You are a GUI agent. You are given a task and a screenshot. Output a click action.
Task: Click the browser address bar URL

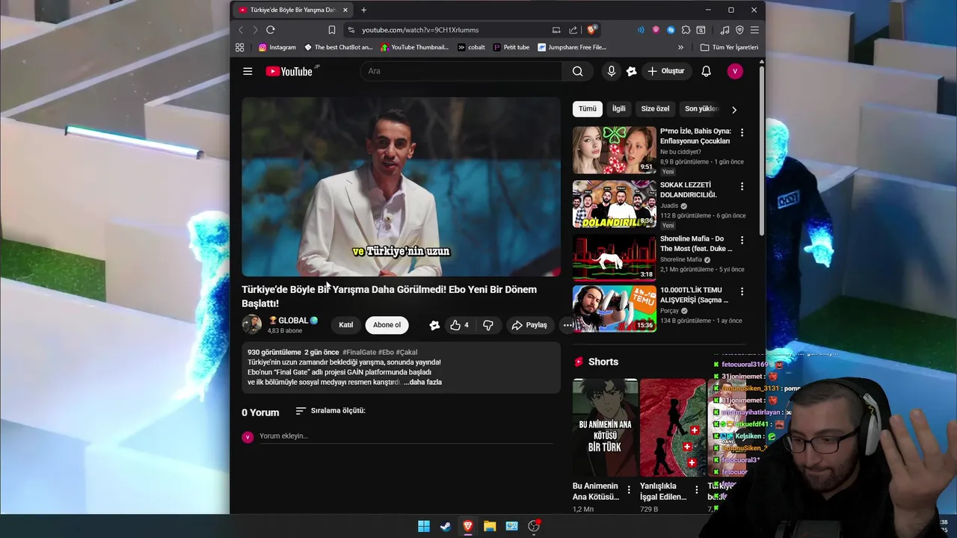point(420,30)
